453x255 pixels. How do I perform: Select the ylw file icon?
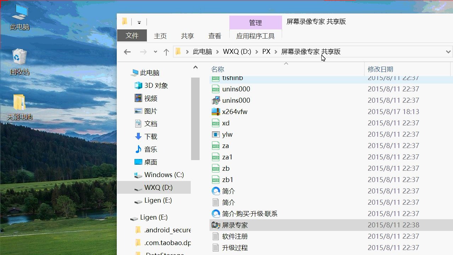[x=216, y=135]
